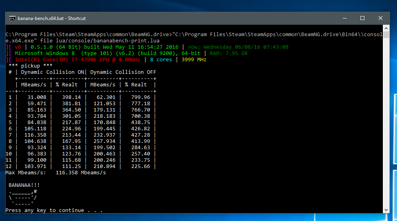This screenshot has height=221, width=397.
Task: Close the banana-bench.x64.bat window
Action: pyautogui.click(x=380, y=18)
